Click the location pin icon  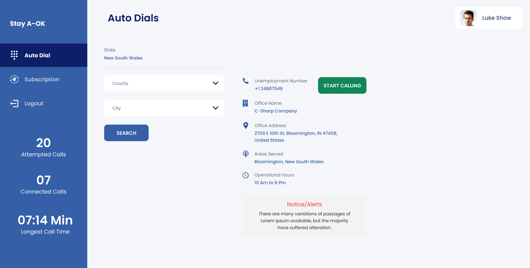245,126
